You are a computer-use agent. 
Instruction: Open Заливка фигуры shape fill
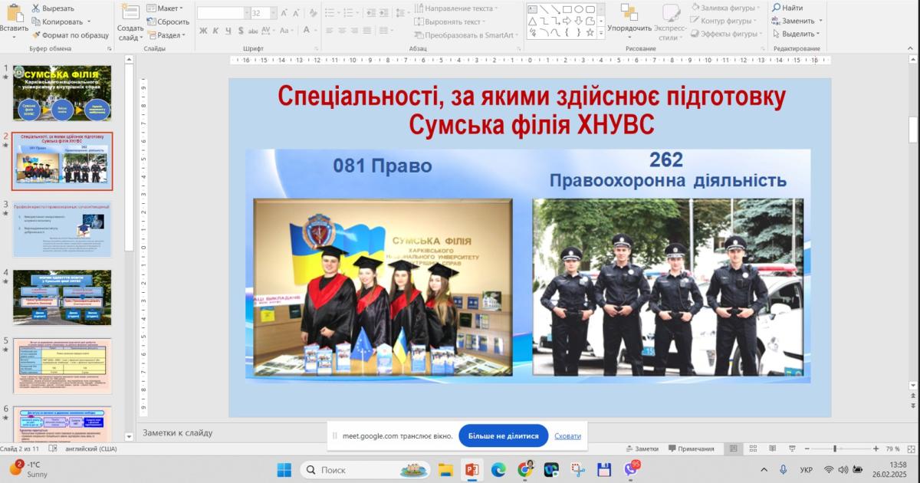point(727,8)
